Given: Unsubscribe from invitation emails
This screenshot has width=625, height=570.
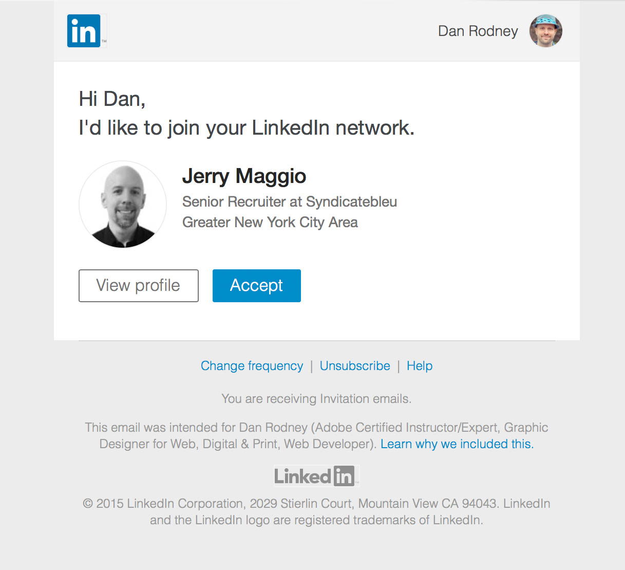Looking at the screenshot, I should point(355,366).
